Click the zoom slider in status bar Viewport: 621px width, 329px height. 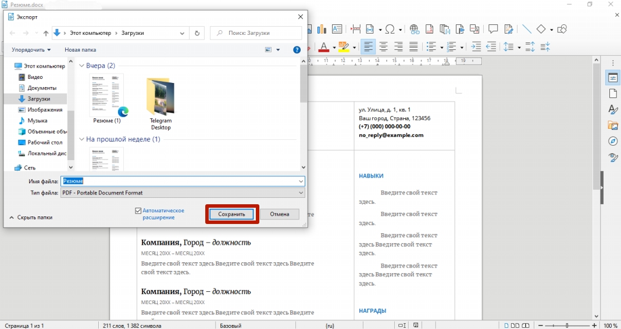point(567,326)
